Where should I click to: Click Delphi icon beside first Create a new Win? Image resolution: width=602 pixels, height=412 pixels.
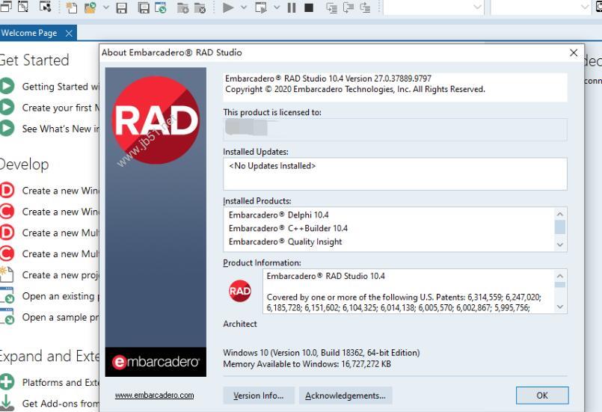point(7,191)
